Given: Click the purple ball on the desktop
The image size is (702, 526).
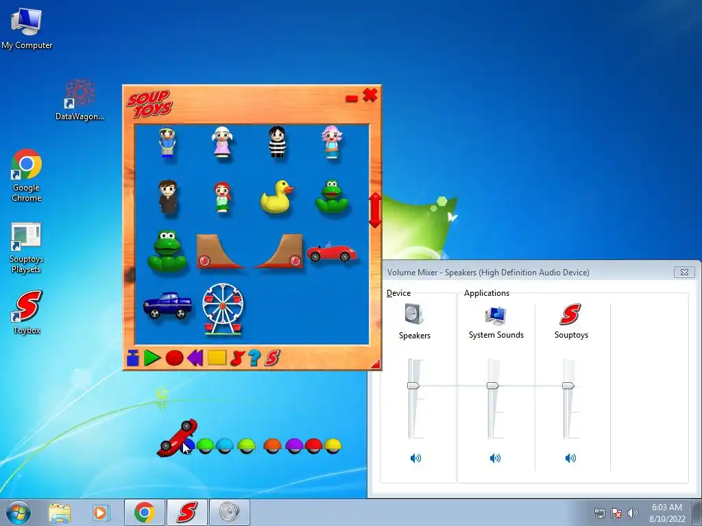Looking at the screenshot, I should coord(294,446).
